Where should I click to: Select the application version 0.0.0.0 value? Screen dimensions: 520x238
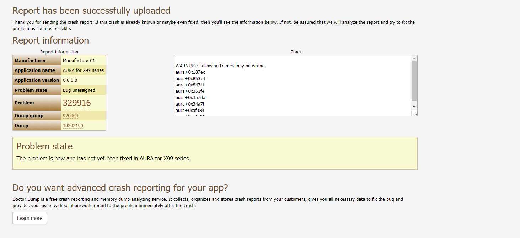83,80
